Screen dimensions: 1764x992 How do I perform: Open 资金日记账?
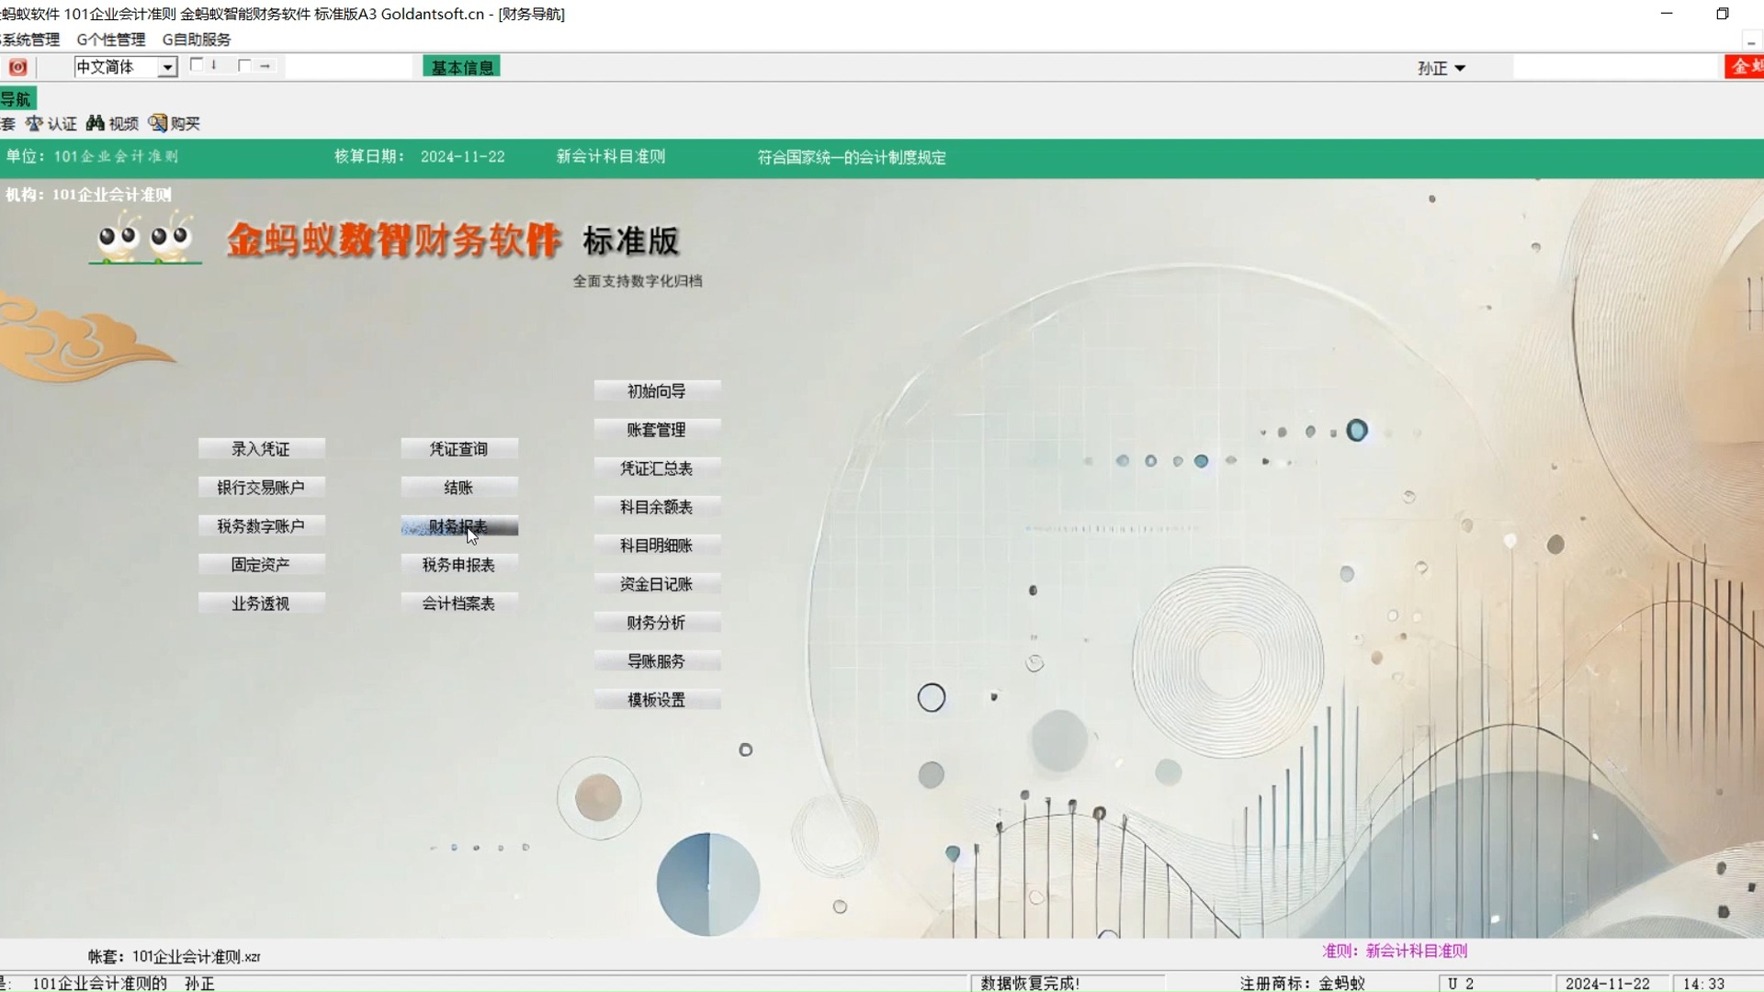pyautogui.click(x=657, y=584)
